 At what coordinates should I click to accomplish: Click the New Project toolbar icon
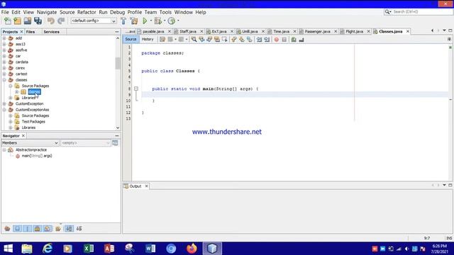click(17, 21)
